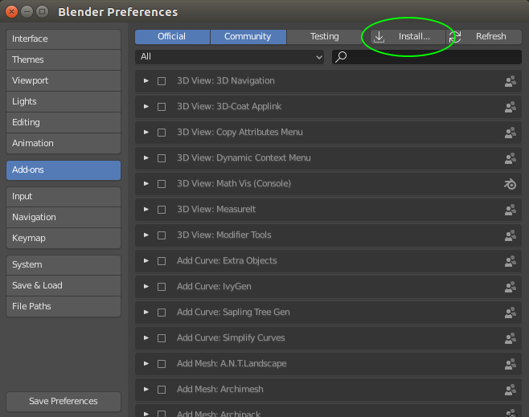Click community icon on 3D-Coat Applink row
Viewport: 529px width, 417px height.
pyautogui.click(x=510, y=107)
